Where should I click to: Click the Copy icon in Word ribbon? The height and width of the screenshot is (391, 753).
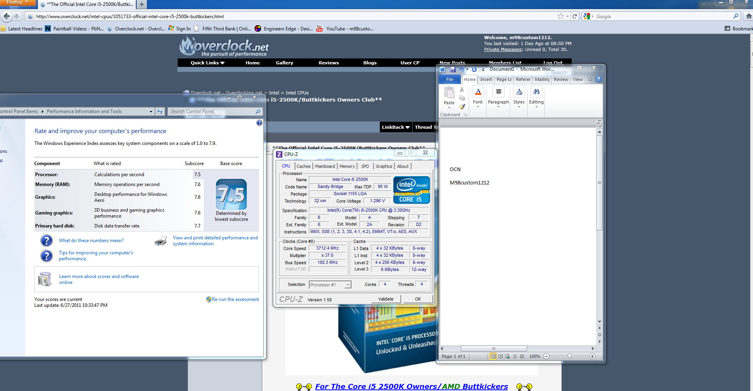pos(462,98)
